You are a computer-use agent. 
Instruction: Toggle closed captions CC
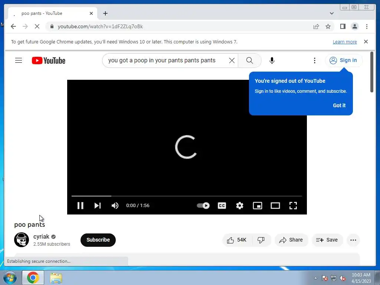click(x=222, y=206)
